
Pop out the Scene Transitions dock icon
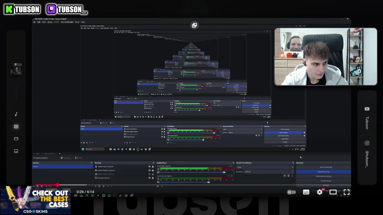click(x=293, y=163)
